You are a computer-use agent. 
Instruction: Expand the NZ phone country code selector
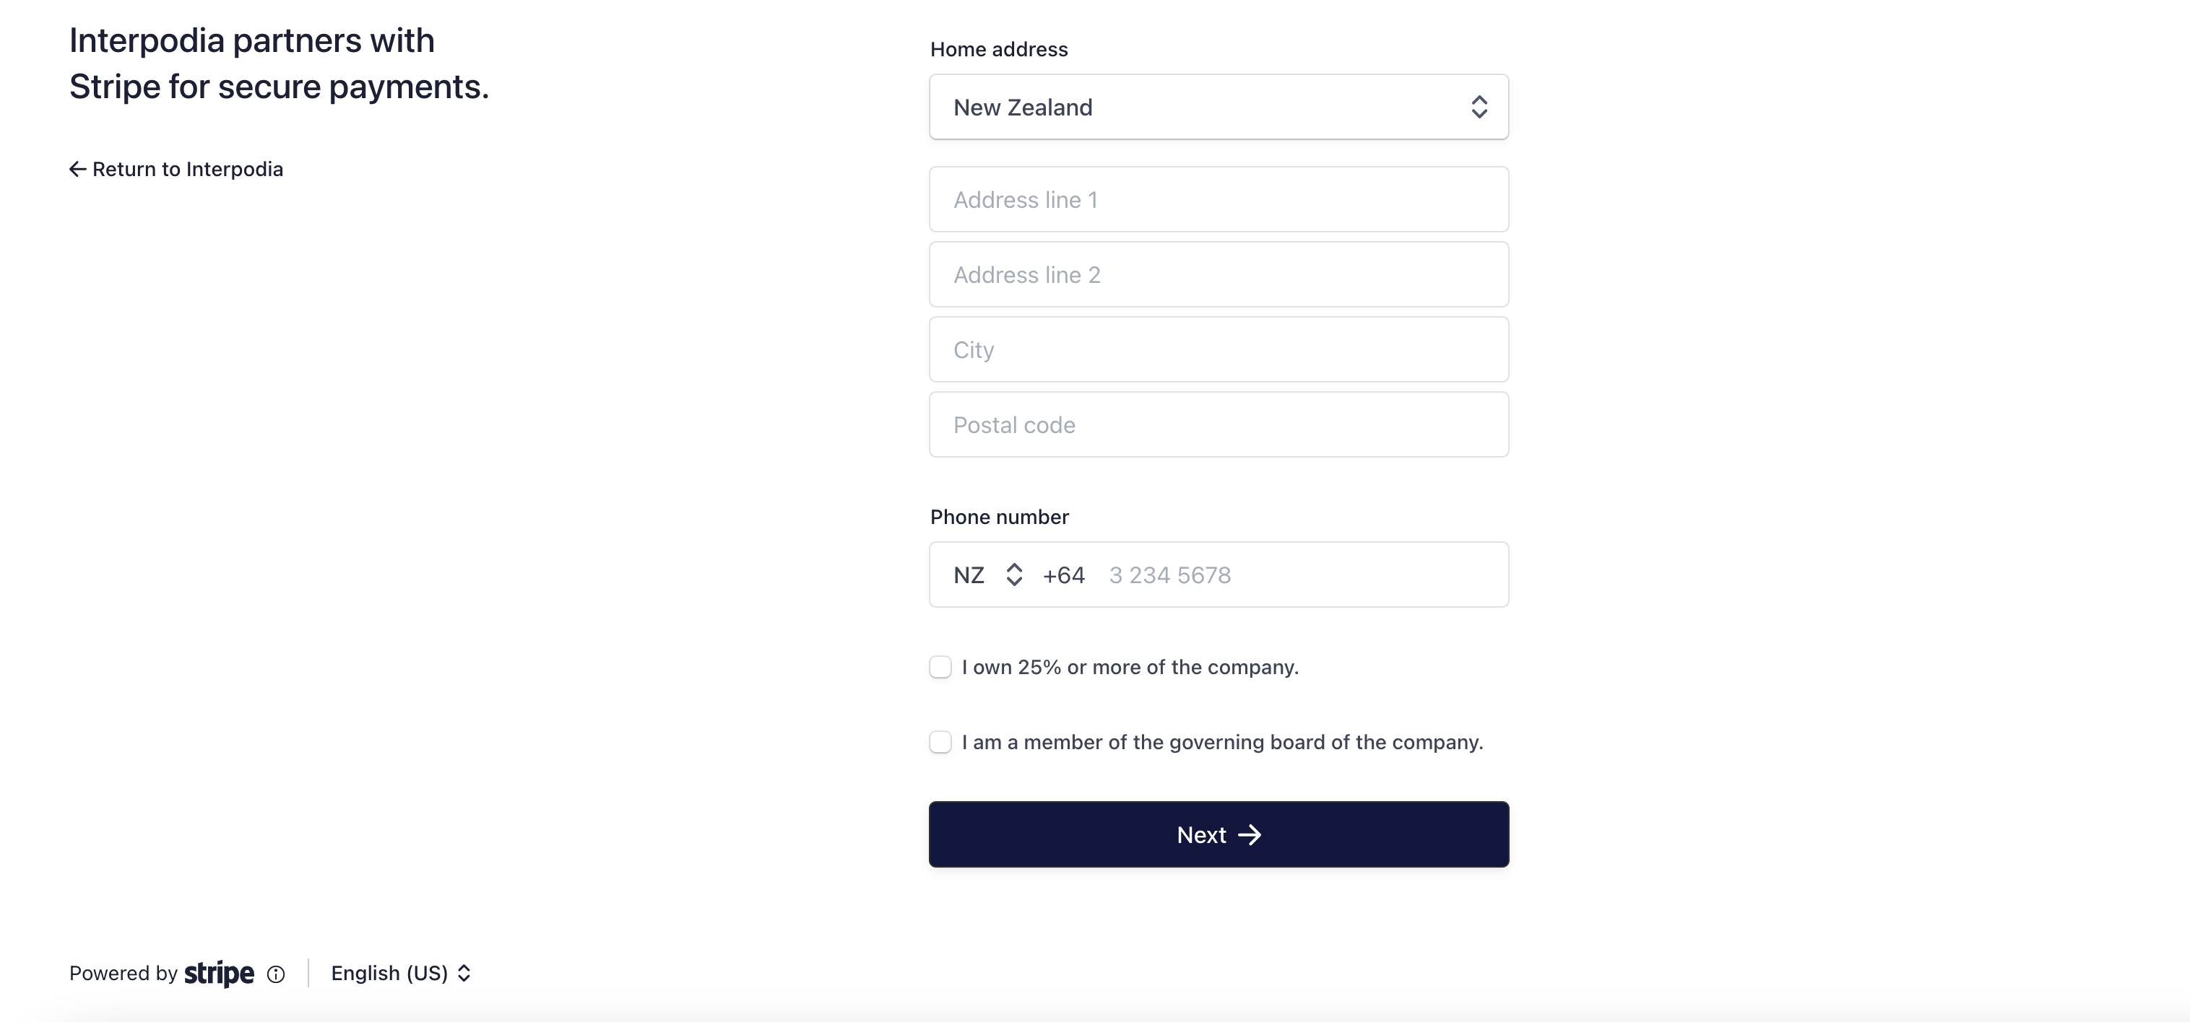coord(987,575)
